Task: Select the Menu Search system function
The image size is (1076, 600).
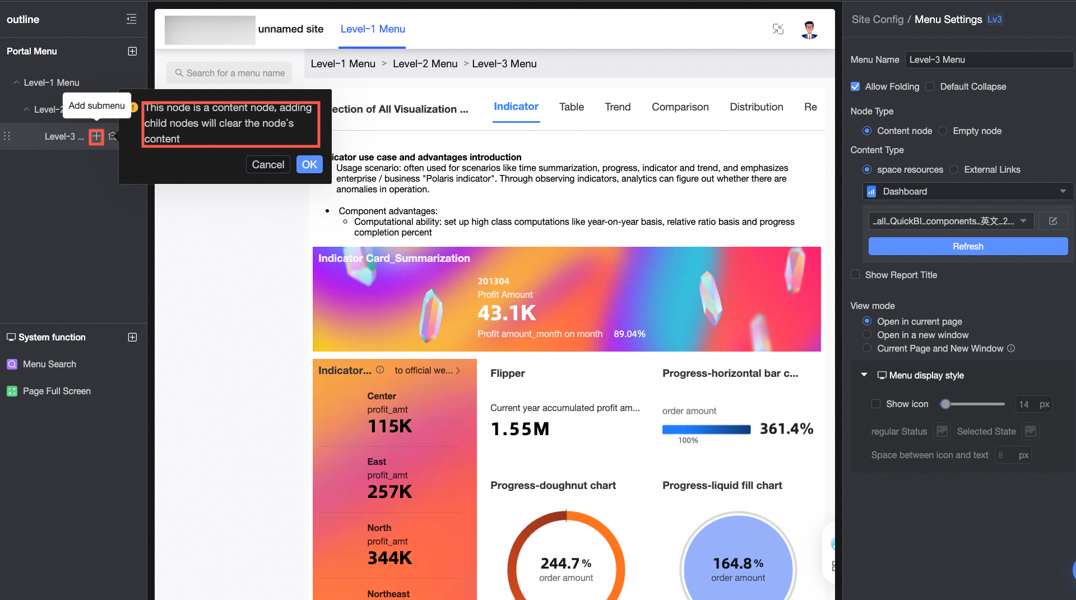Action: [x=49, y=364]
